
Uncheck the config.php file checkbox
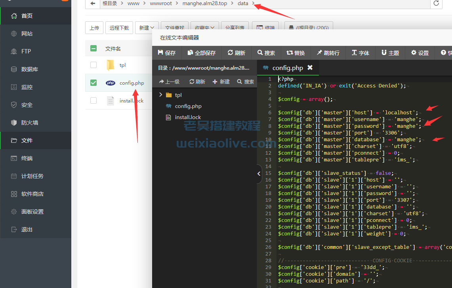[93, 83]
